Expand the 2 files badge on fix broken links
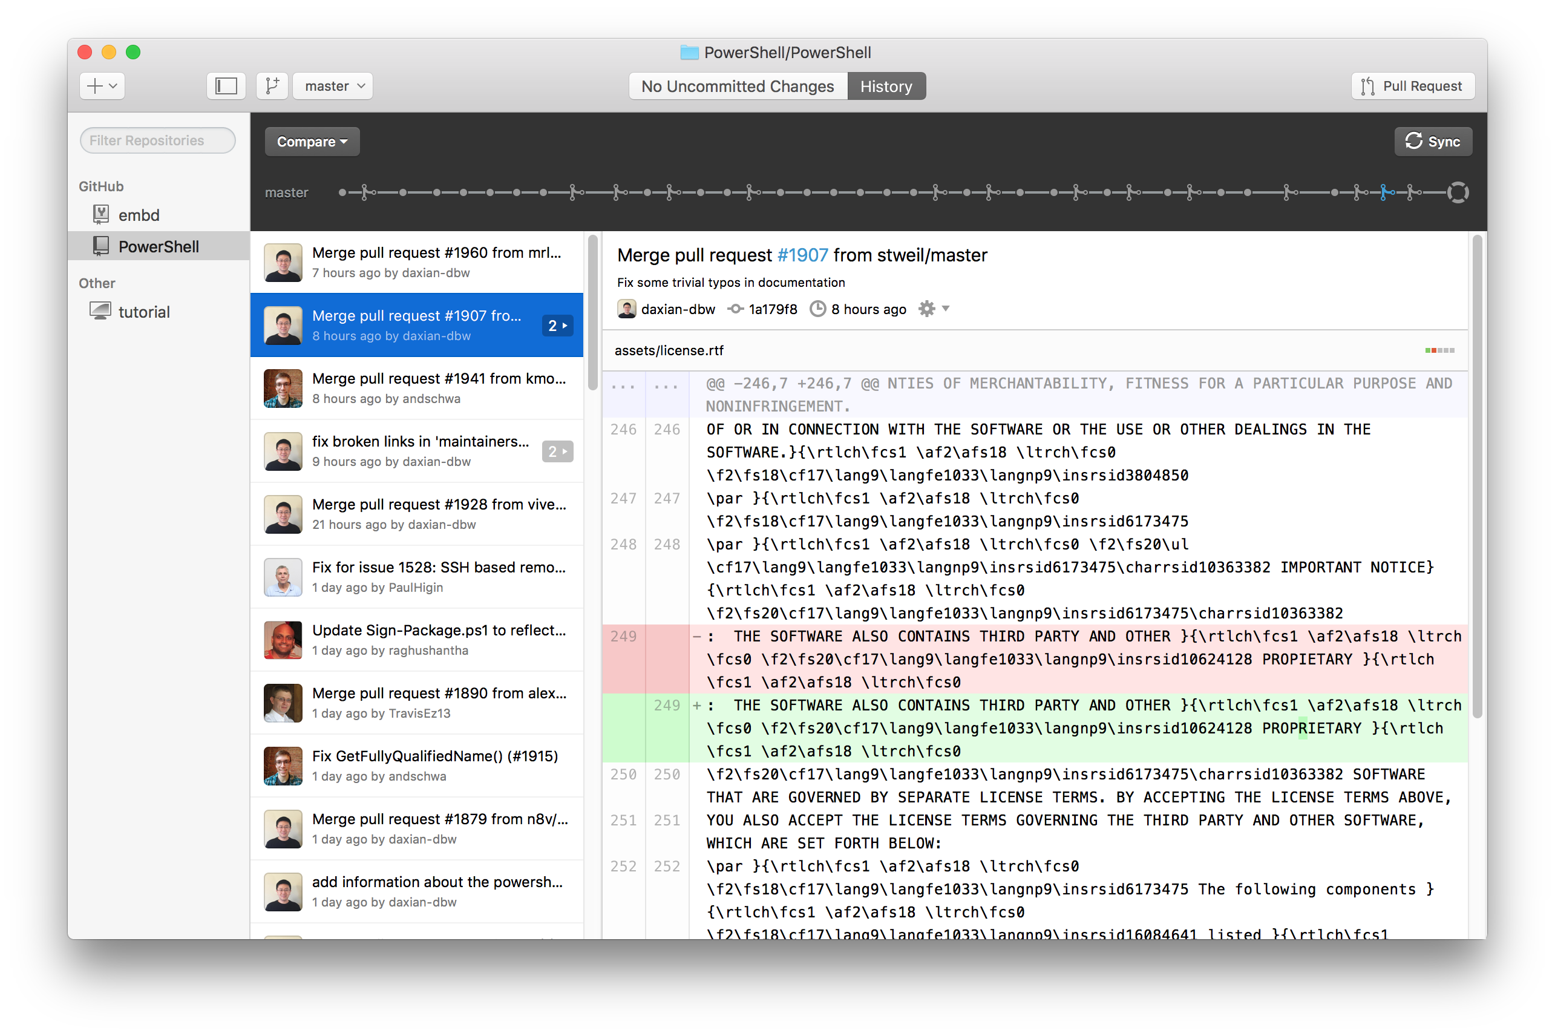This screenshot has height=1036, width=1555. tap(557, 451)
